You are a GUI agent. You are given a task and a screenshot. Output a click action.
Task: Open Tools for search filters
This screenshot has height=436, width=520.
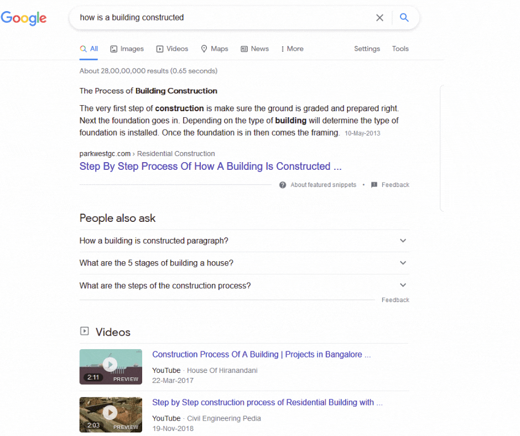coord(400,49)
